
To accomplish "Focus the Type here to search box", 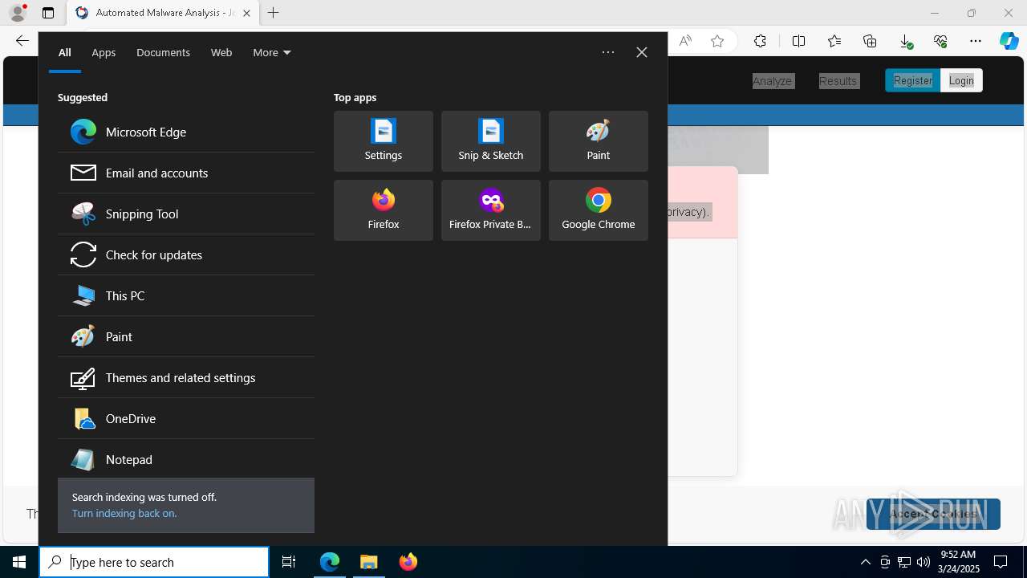I will pos(154,562).
